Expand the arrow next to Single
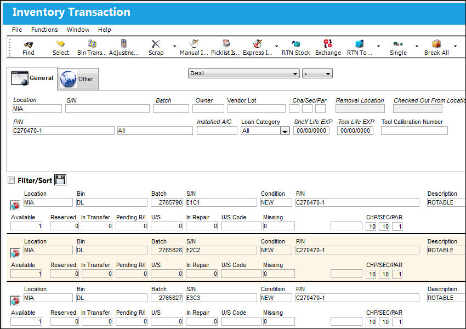The image size is (466, 329). click(x=417, y=46)
